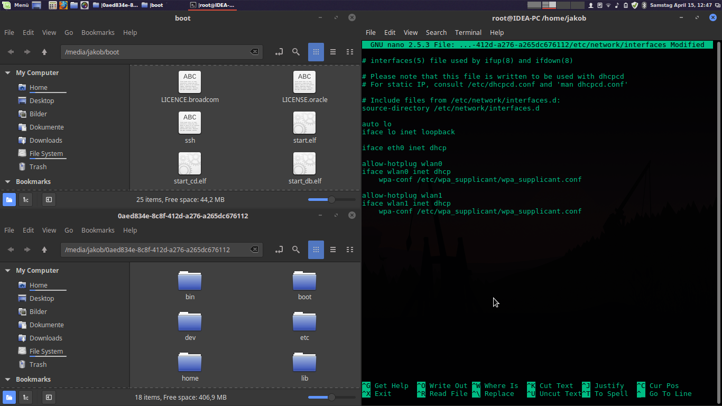Open the update manager shield icon

tap(635, 5)
